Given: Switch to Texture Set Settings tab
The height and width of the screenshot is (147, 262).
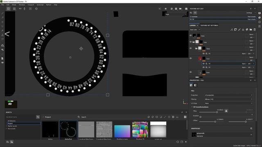Looking at the screenshot, I should (209, 25).
